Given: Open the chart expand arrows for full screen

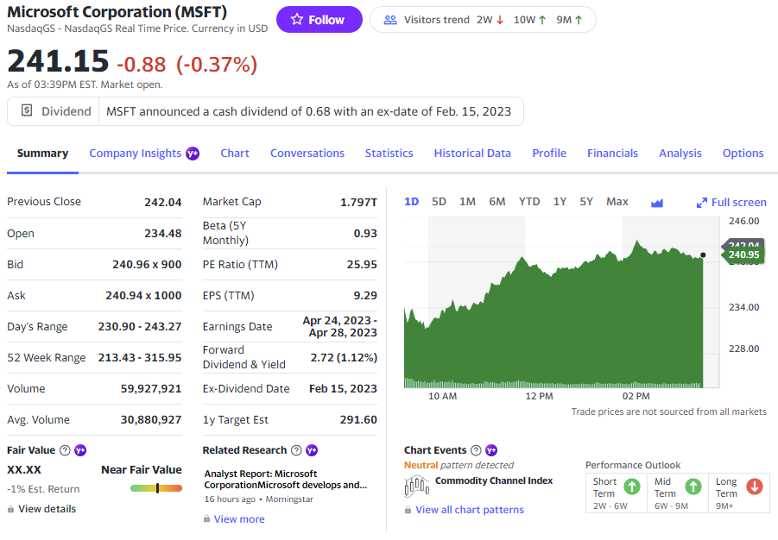Looking at the screenshot, I should tap(701, 201).
